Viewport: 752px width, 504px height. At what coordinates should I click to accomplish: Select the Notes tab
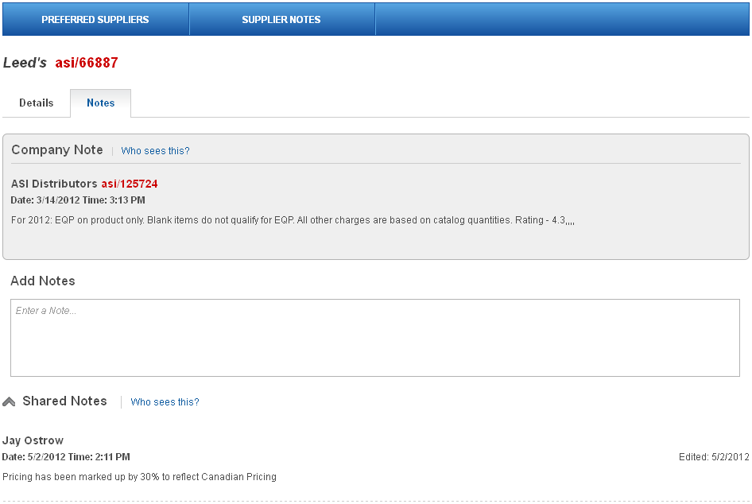coord(101,103)
